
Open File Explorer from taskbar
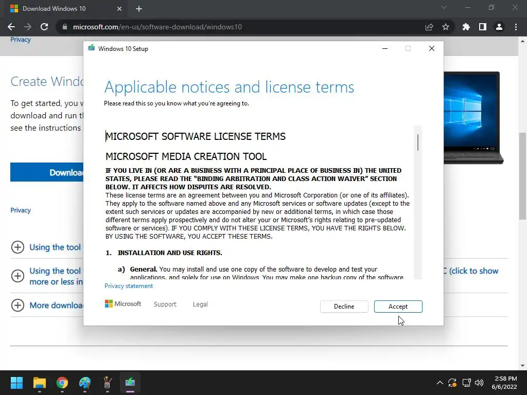[39, 383]
